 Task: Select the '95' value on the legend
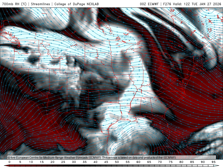[x=214, y=162]
